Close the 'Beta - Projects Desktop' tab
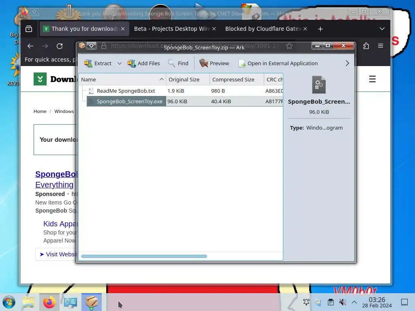 [214, 29]
